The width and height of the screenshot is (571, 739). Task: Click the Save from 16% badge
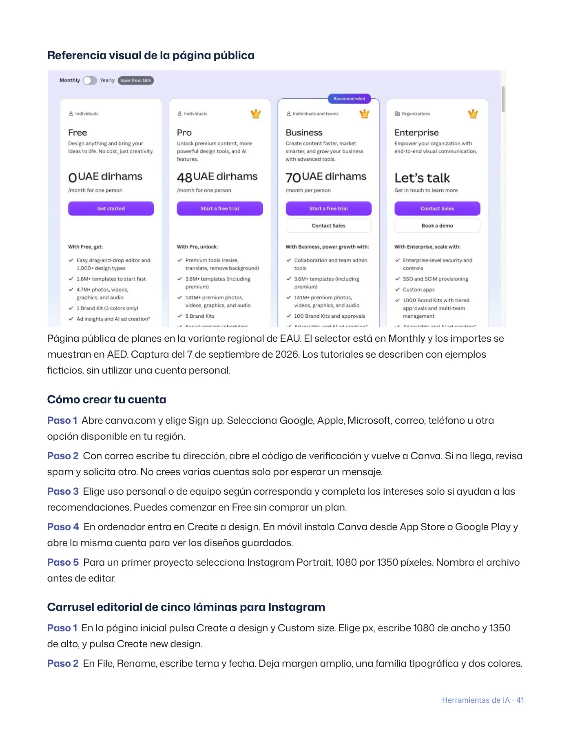(136, 80)
